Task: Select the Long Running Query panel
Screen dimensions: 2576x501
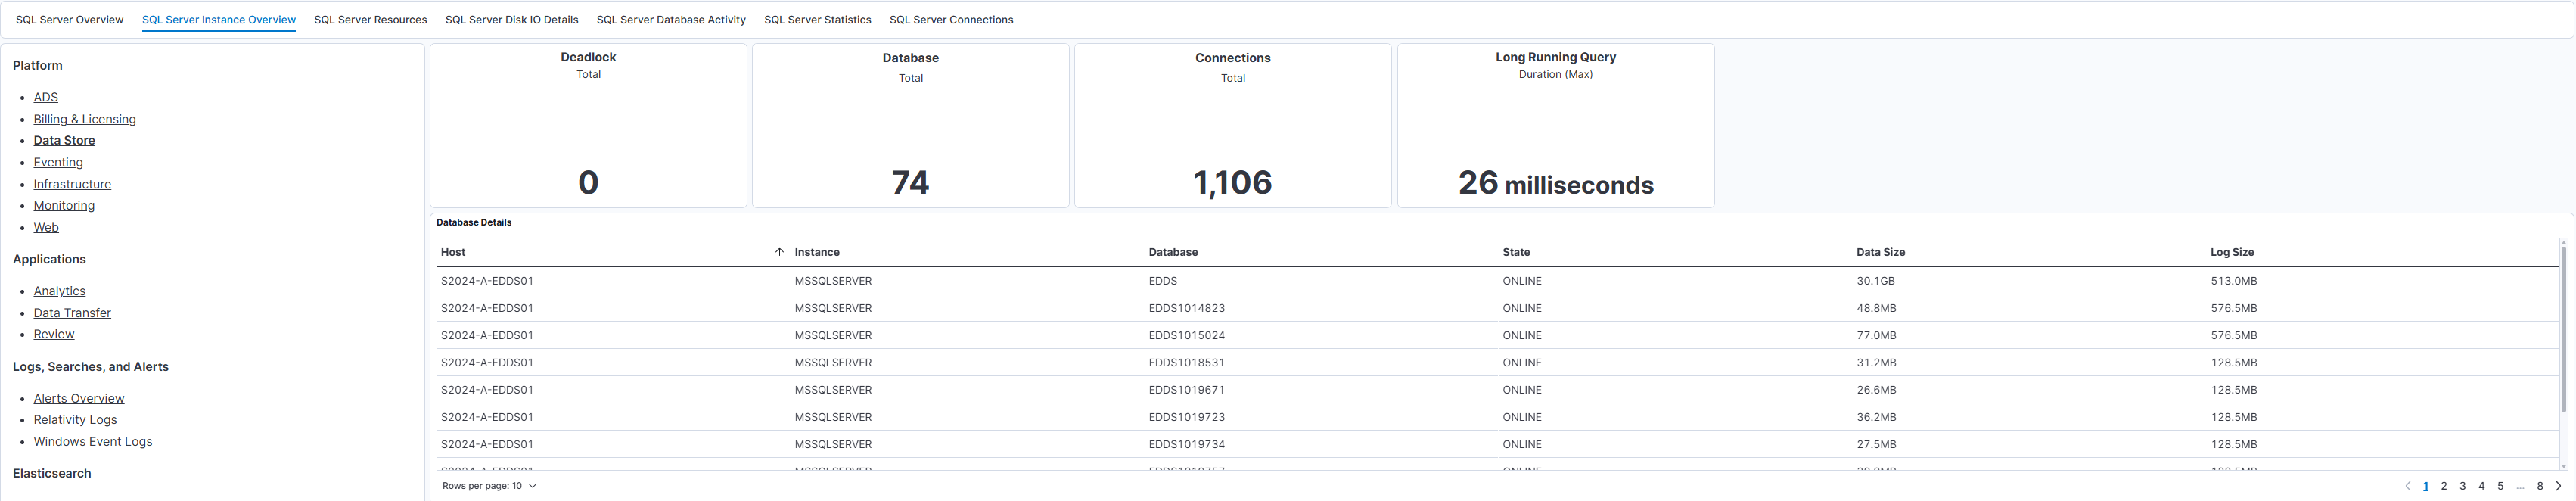Action: click(x=1555, y=126)
